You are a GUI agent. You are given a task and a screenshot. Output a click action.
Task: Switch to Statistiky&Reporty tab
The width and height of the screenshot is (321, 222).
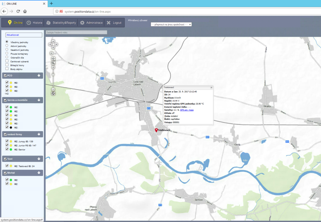click(x=61, y=23)
